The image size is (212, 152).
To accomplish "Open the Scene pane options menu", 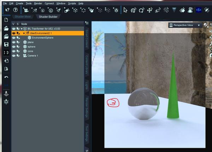I will pos(87,23).
